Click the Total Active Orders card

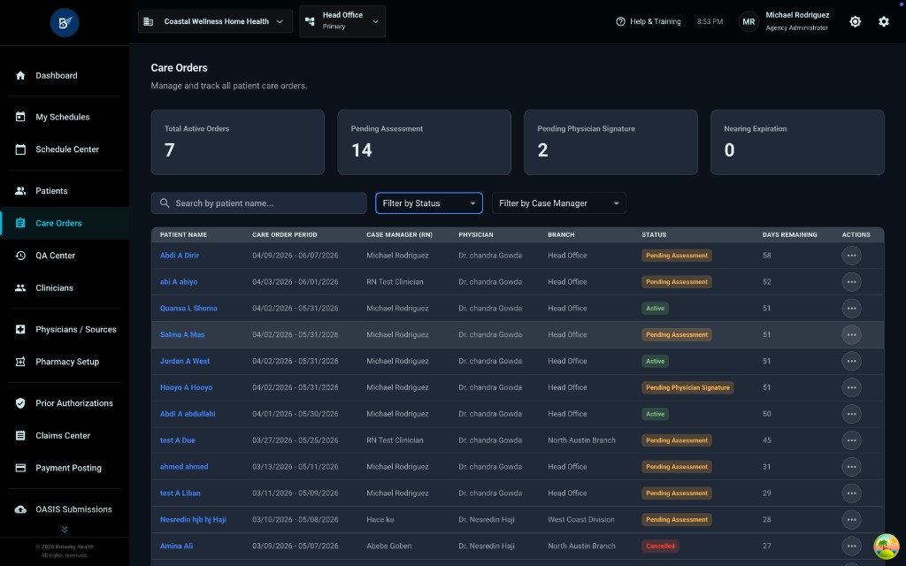point(237,142)
